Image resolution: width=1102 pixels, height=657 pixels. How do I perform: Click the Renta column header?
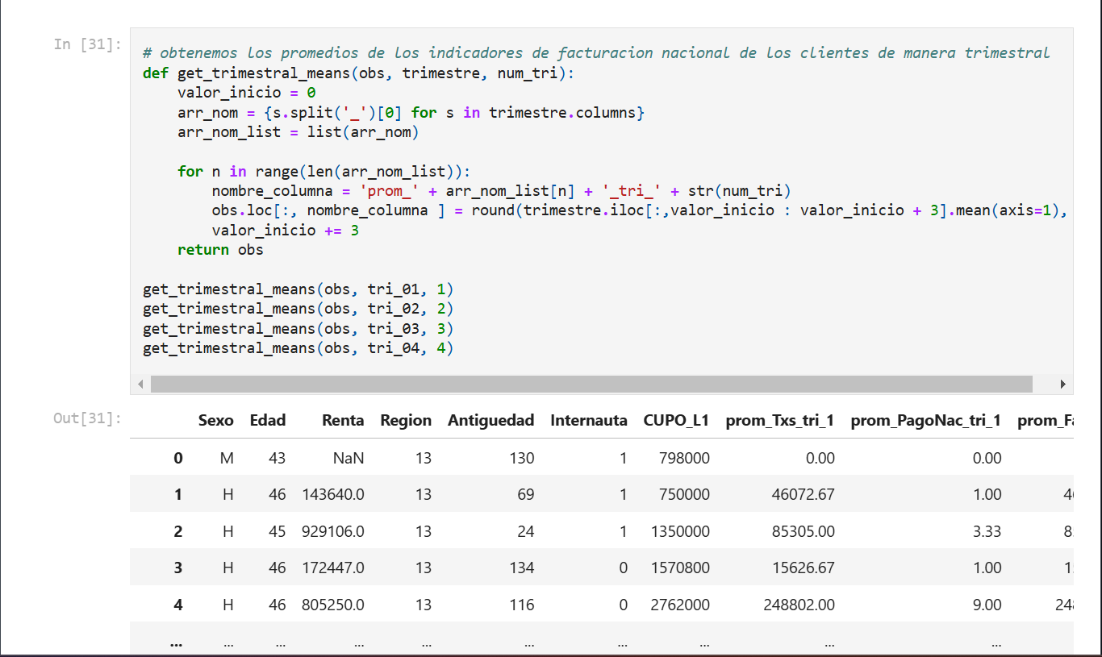(x=343, y=420)
